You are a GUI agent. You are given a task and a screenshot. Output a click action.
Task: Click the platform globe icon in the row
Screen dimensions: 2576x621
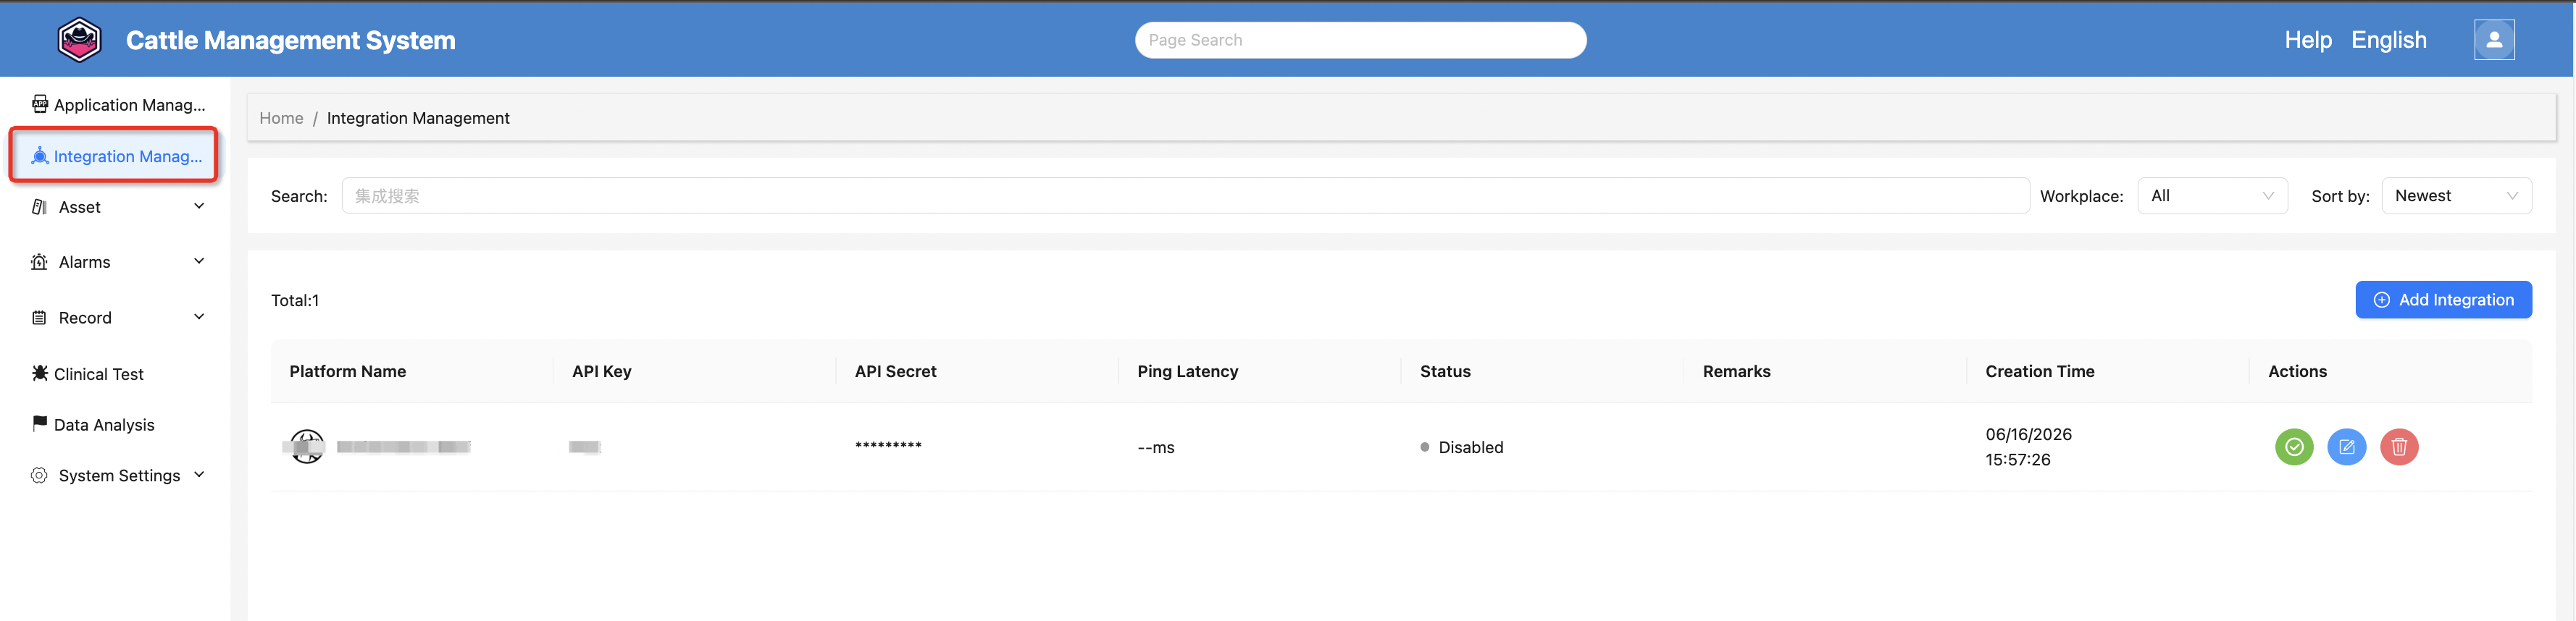click(x=307, y=447)
